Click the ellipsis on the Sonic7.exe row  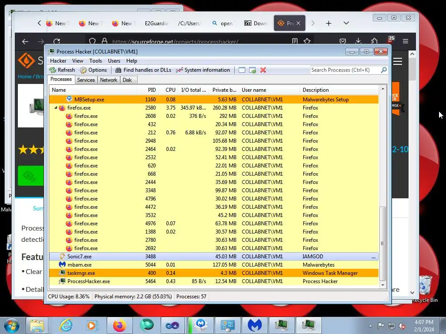[x=373, y=257]
